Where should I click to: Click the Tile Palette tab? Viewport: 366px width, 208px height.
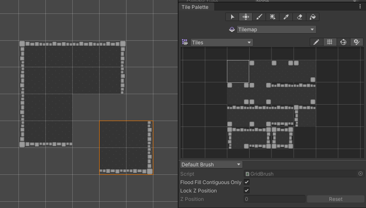point(195,7)
